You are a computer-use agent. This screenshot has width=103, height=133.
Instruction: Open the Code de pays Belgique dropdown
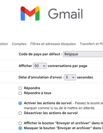pos(83,54)
